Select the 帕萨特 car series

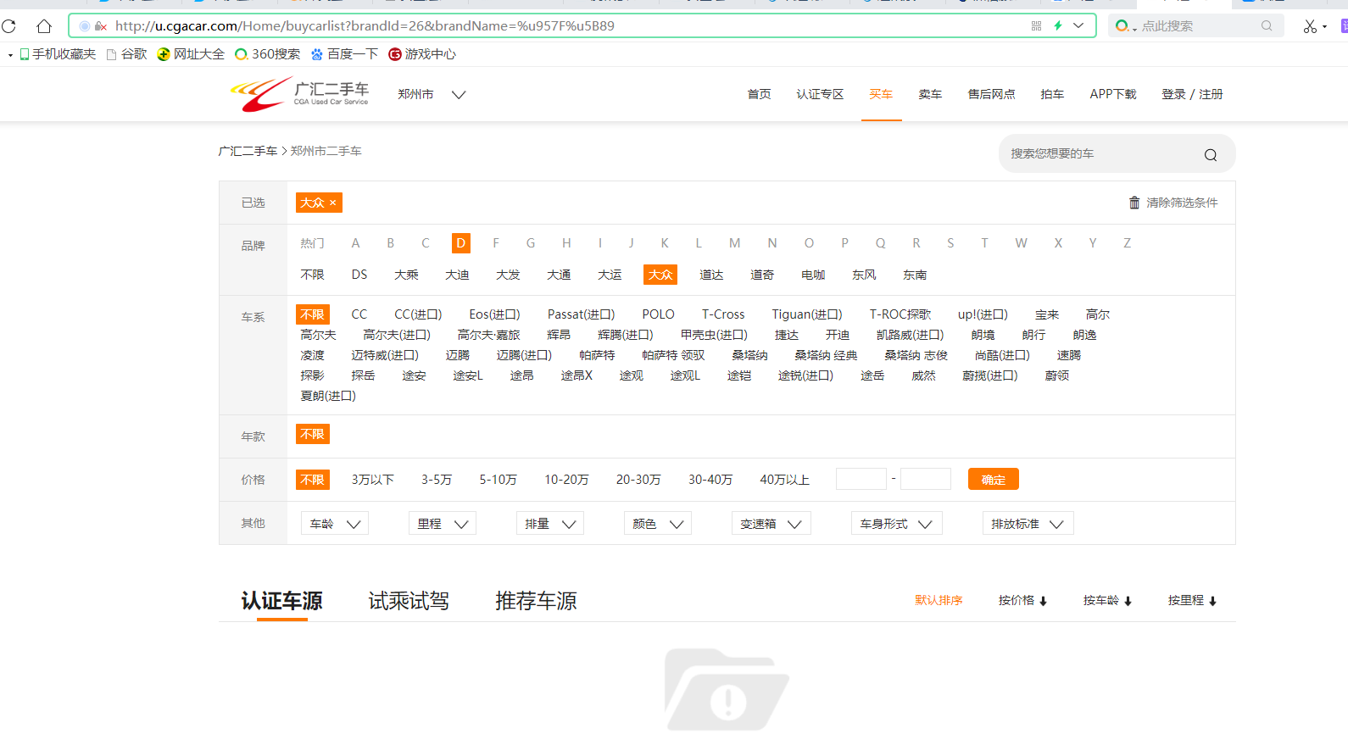597,355
